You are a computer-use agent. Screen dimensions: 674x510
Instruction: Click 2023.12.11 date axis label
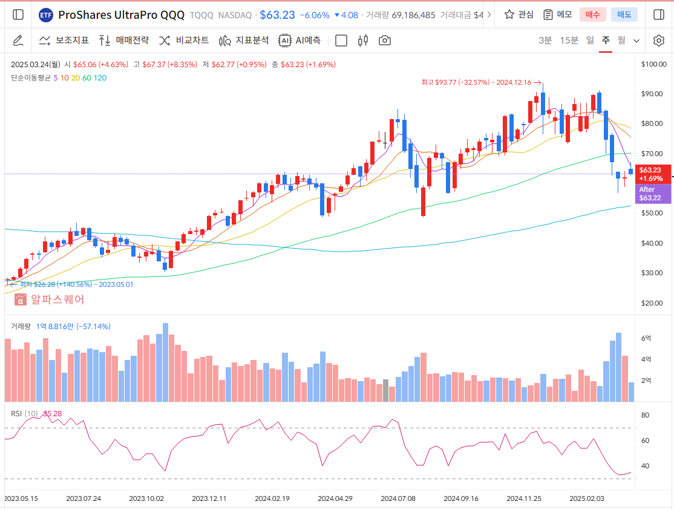[209, 499]
